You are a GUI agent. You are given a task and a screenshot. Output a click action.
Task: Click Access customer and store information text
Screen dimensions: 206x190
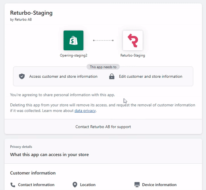[63, 76]
